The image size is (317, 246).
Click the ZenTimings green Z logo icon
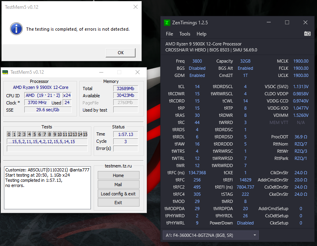[167, 23]
